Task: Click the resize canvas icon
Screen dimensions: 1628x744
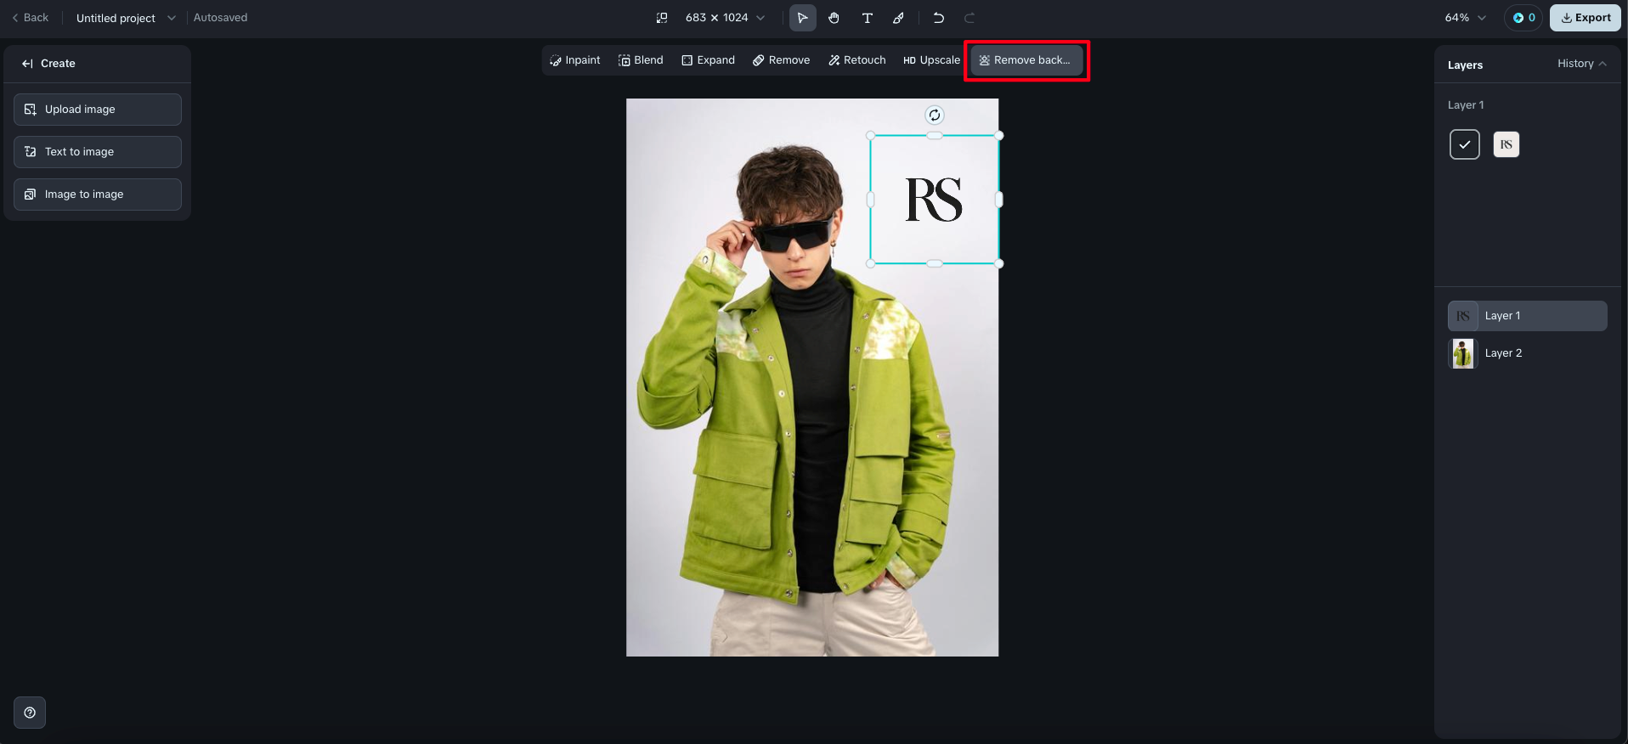Action: point(662,18)
